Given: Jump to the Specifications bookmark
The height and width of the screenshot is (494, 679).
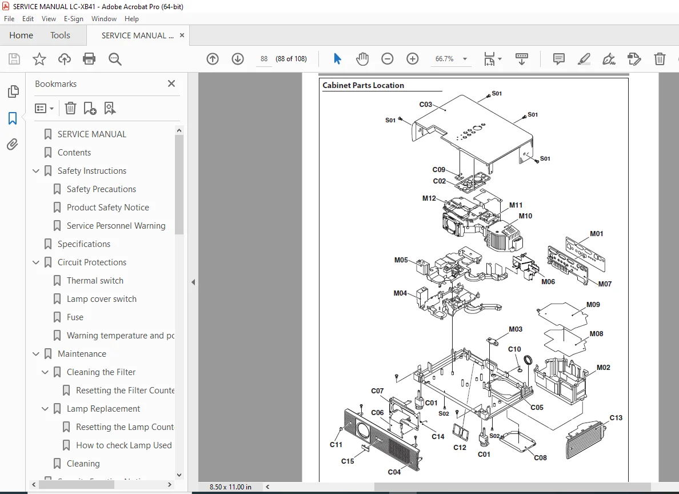Looking at the screenshot, I should coord(84,244).
